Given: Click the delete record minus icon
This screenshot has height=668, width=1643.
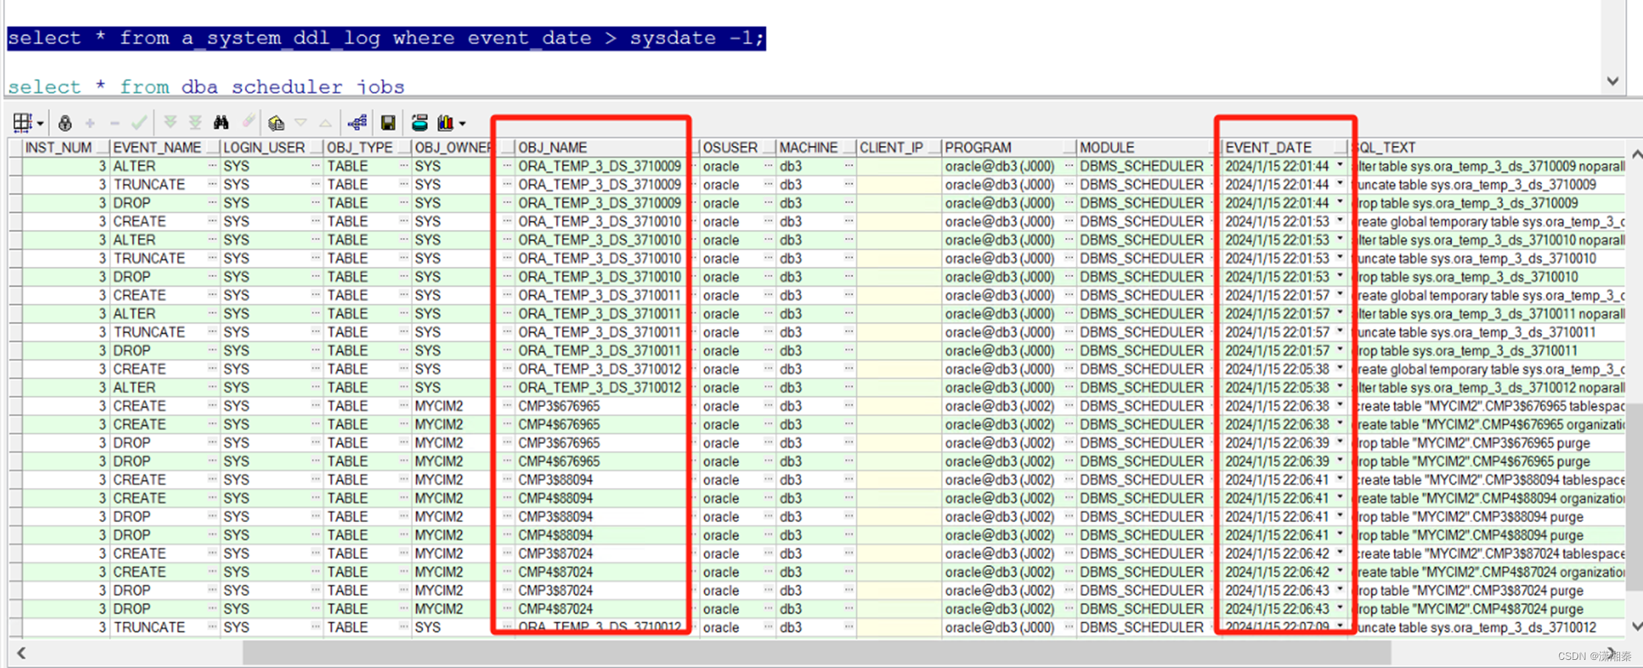Looking at the screenshot, I should tap(114, 123).
